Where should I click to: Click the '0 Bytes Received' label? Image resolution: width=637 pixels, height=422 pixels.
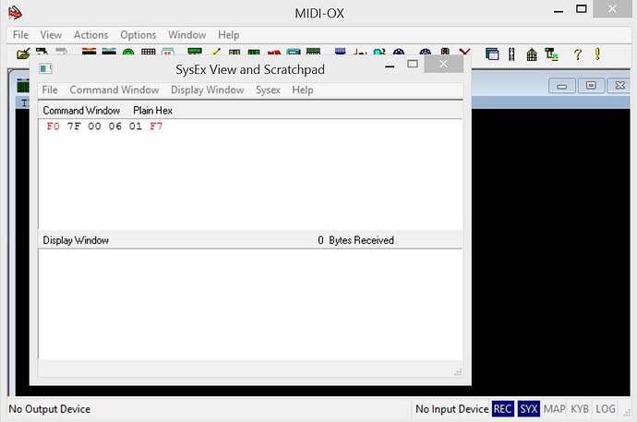(x=355, y=240)
